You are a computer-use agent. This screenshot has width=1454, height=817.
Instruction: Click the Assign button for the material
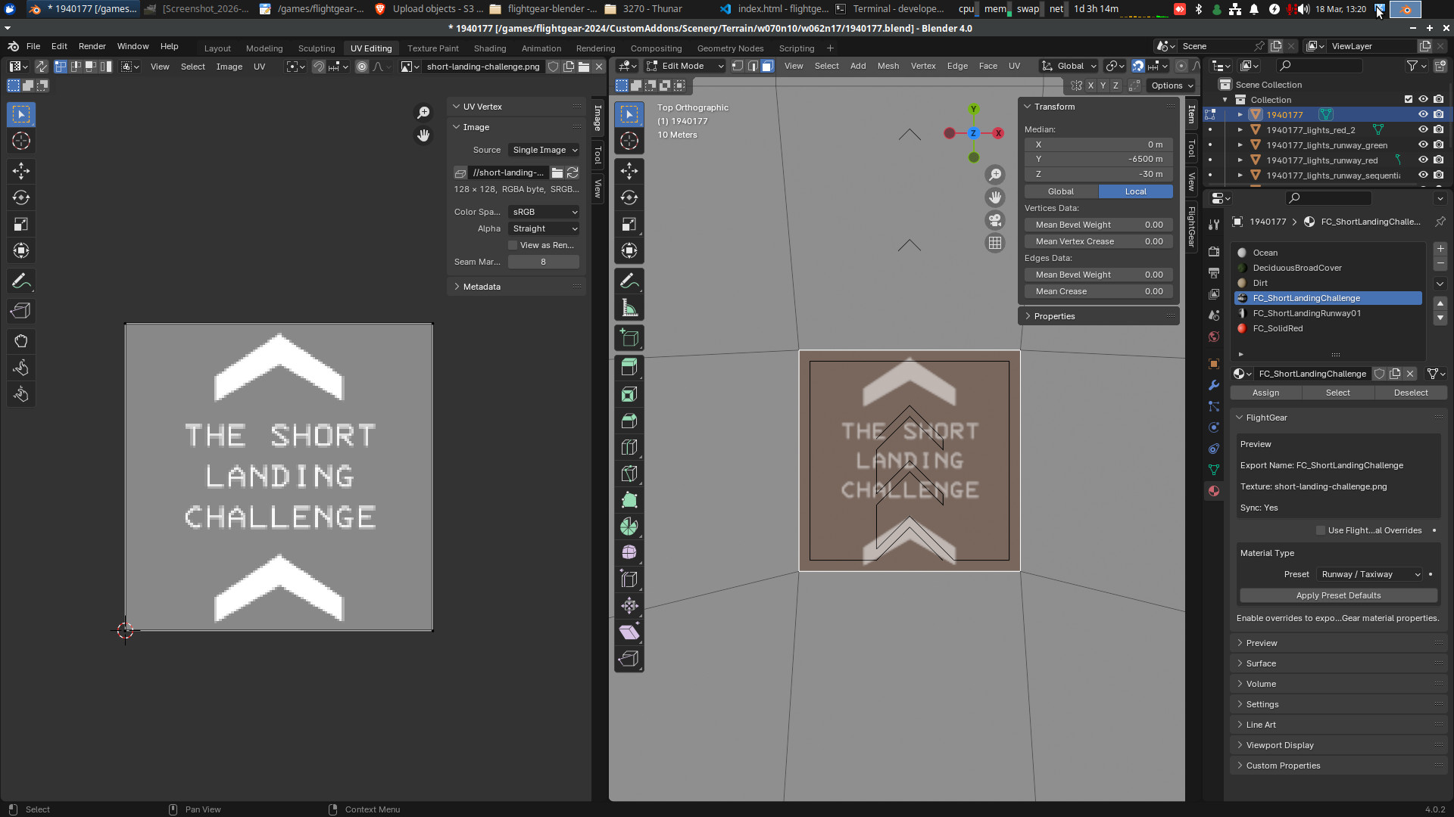(1265, 393)
